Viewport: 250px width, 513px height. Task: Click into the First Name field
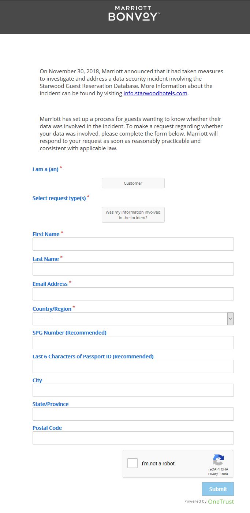coord(133,244)
